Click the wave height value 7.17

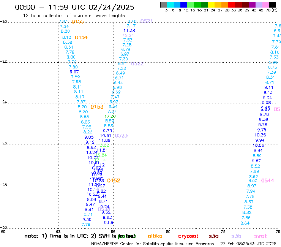coord(131,26)
